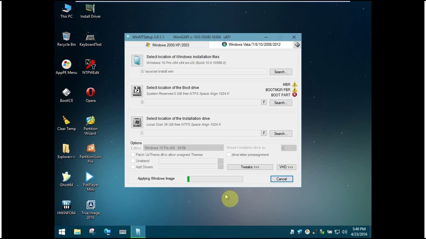The width and height of the screenshot is (426, 239).
Task: Switch to Windows 2000/XP/2003 tab
Action: [167, 45]
